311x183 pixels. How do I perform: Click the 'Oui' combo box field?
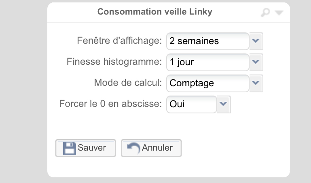[x=192, y=104]
